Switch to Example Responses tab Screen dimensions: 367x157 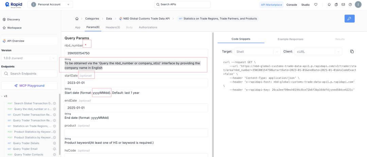291,39
